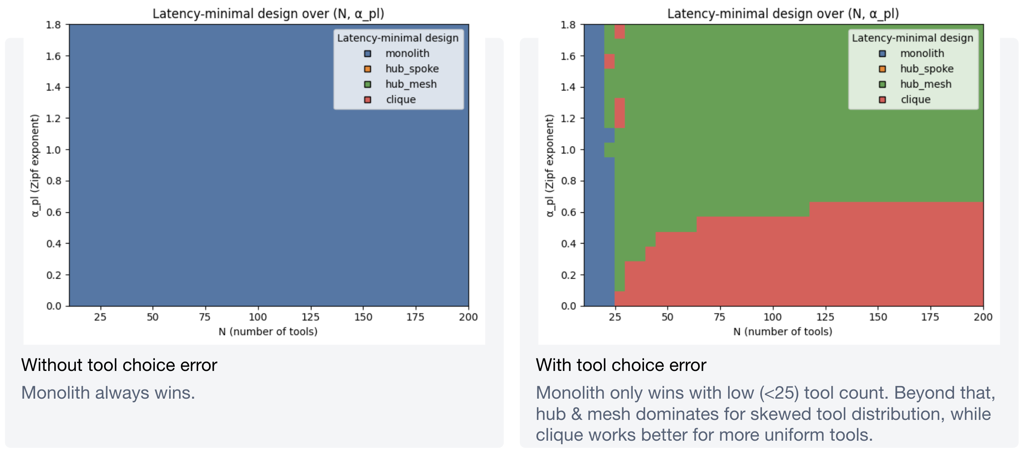
Task: Select the green hub_mesh legend marker in right chart
Action: click(882, 84)
